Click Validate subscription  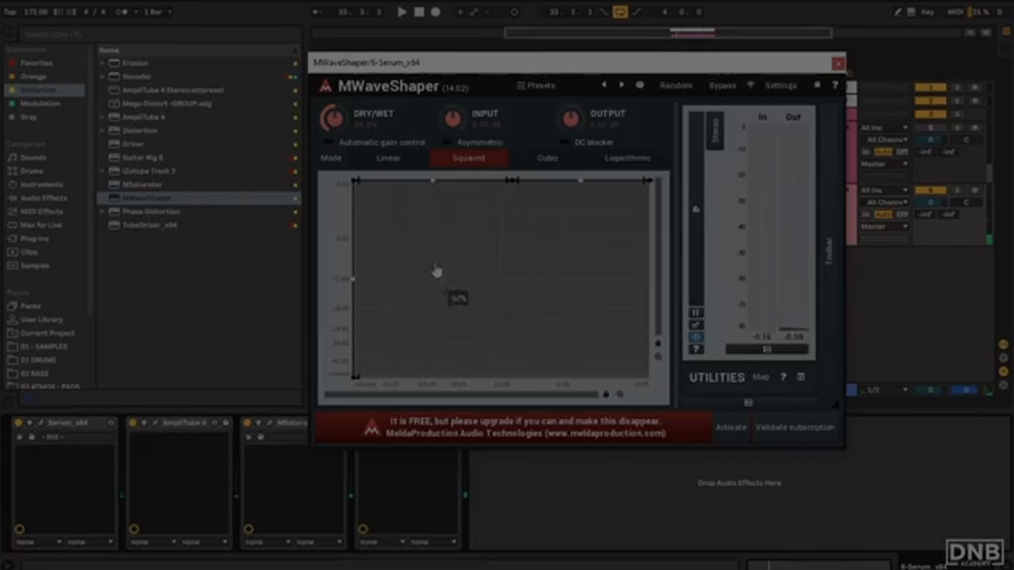click(x=795, y=427)
